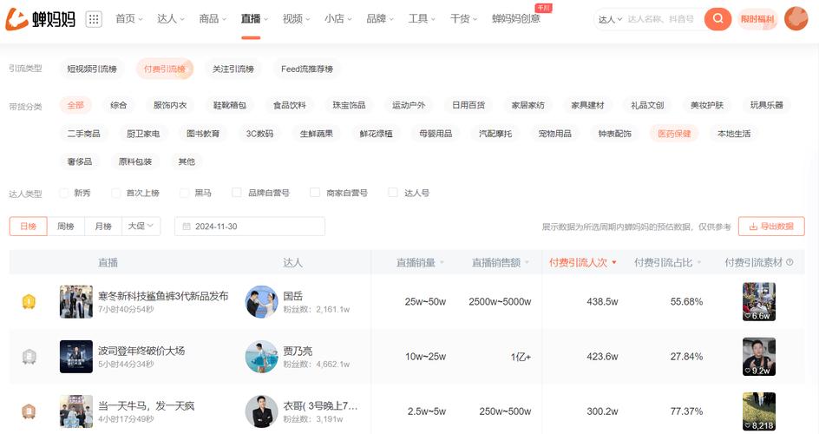Switch to Feed流推荐榜 tab

pyautogui.click(x=307, y=69)
